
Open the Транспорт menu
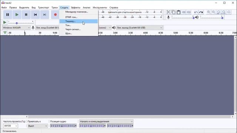point(44,7)
